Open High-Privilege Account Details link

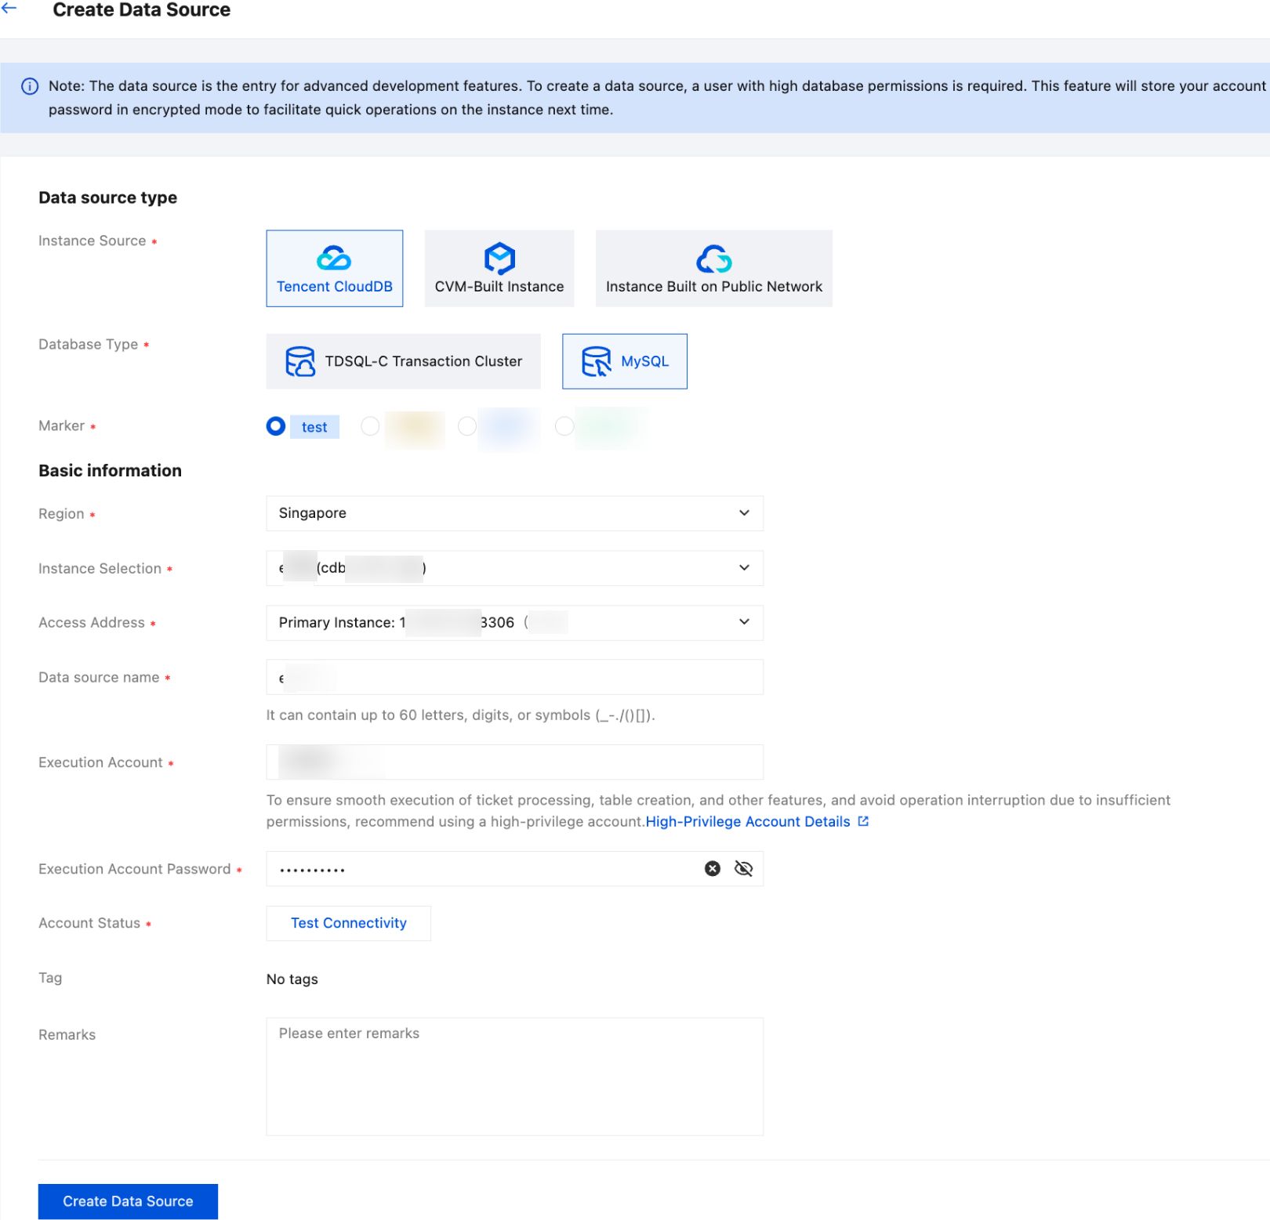(748, 821)
